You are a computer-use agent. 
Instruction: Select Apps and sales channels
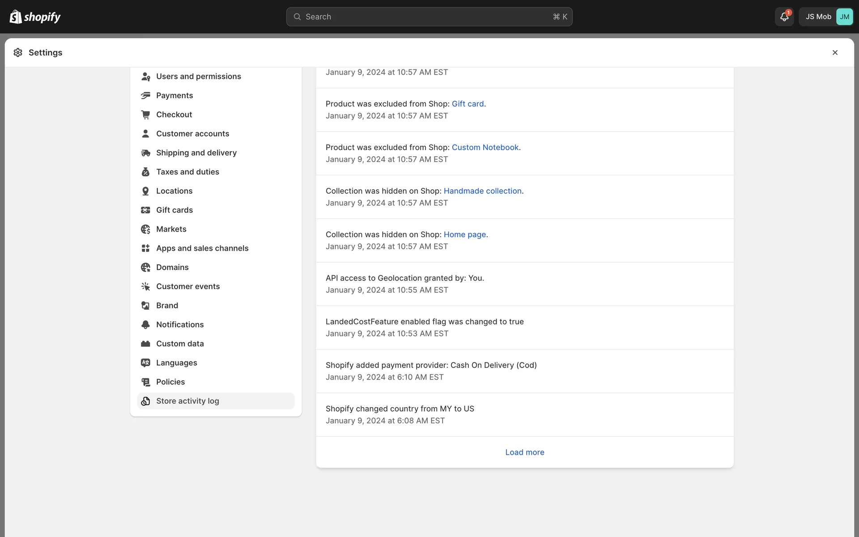point(202,248)
